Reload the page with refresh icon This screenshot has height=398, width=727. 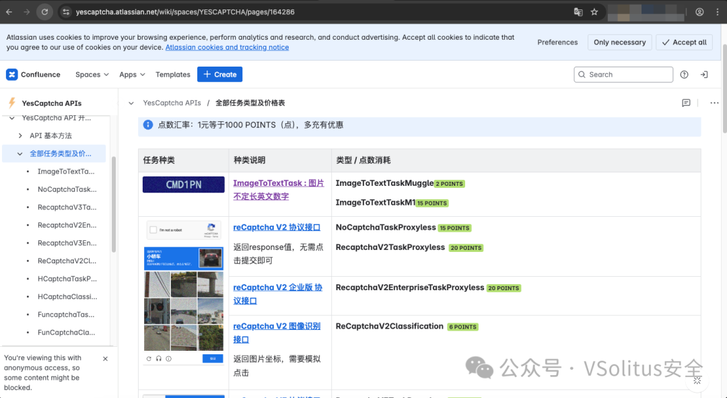click(45, 12)
